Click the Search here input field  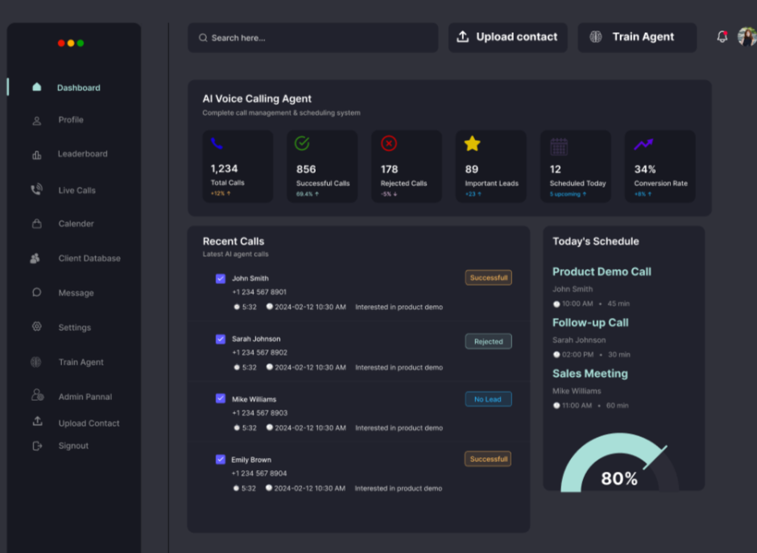[312, 38]
